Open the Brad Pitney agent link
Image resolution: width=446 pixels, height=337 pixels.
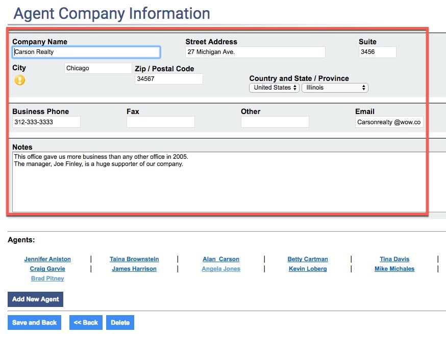(x=47, y=278)
